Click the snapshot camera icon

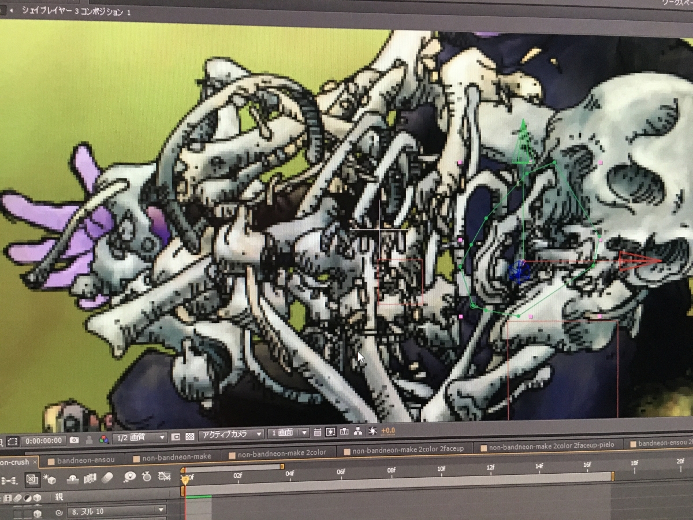[x=74, y=440]
